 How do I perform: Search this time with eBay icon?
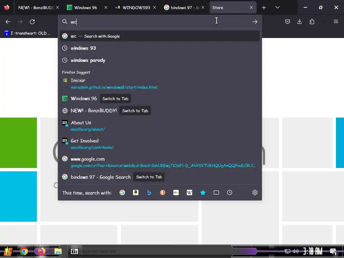(176, 192)
